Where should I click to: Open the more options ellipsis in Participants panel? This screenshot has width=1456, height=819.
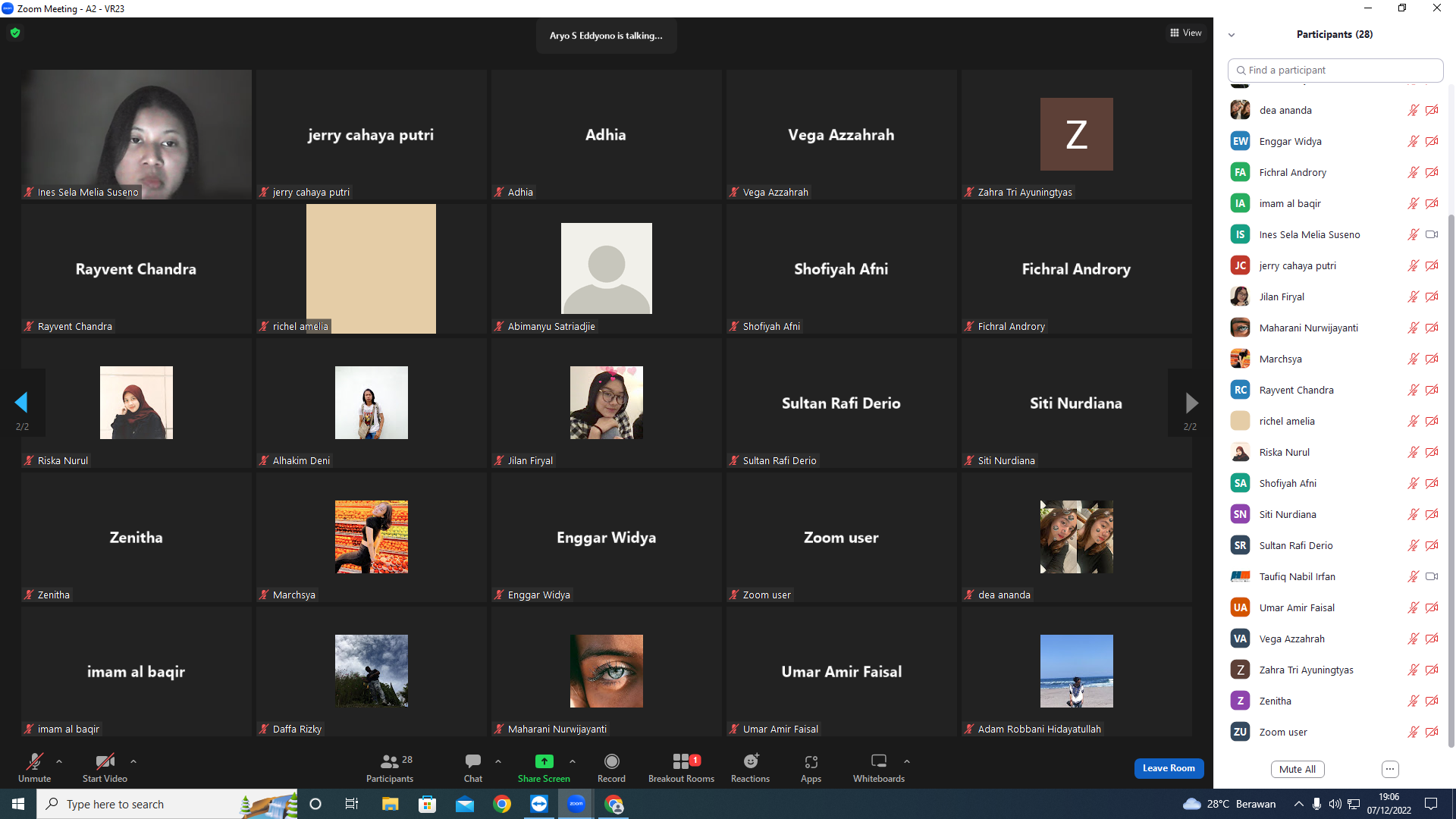coord(1390,769)
